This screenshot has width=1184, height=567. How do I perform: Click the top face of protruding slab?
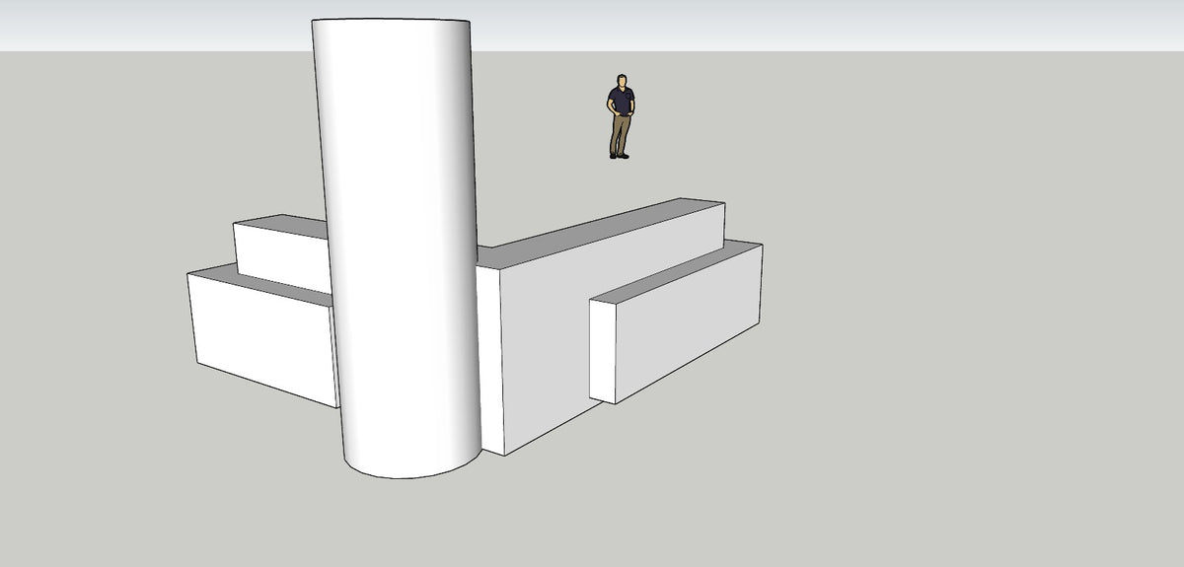coord(676,270)
